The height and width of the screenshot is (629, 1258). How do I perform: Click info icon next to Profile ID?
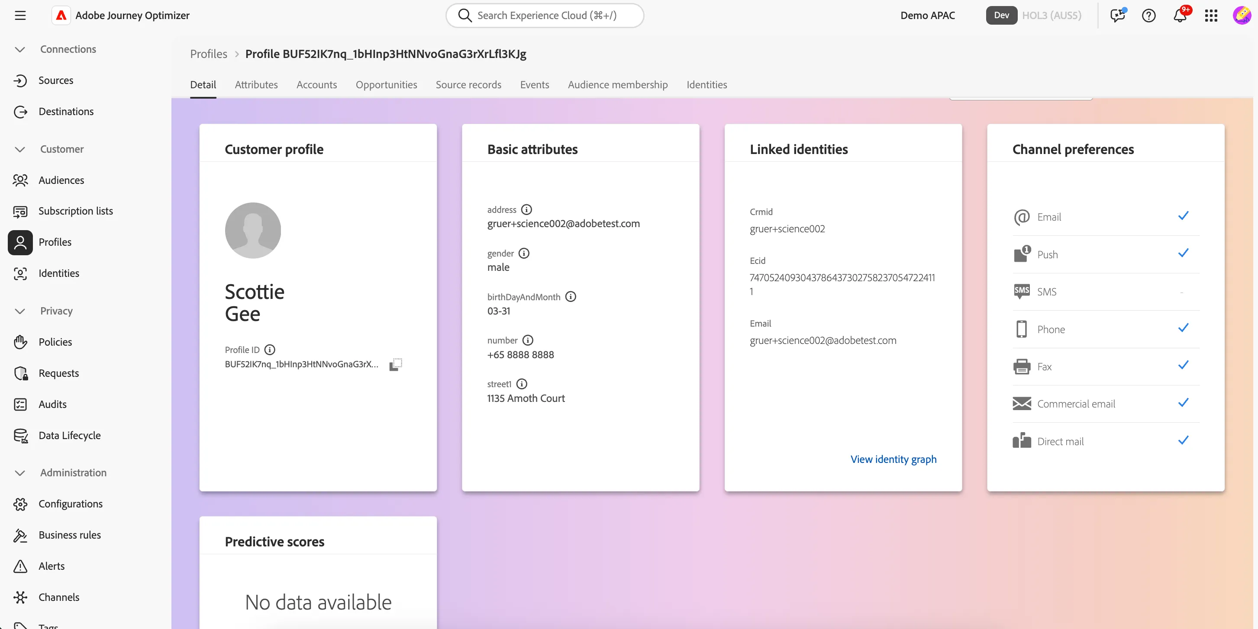(x=270, y=350)
